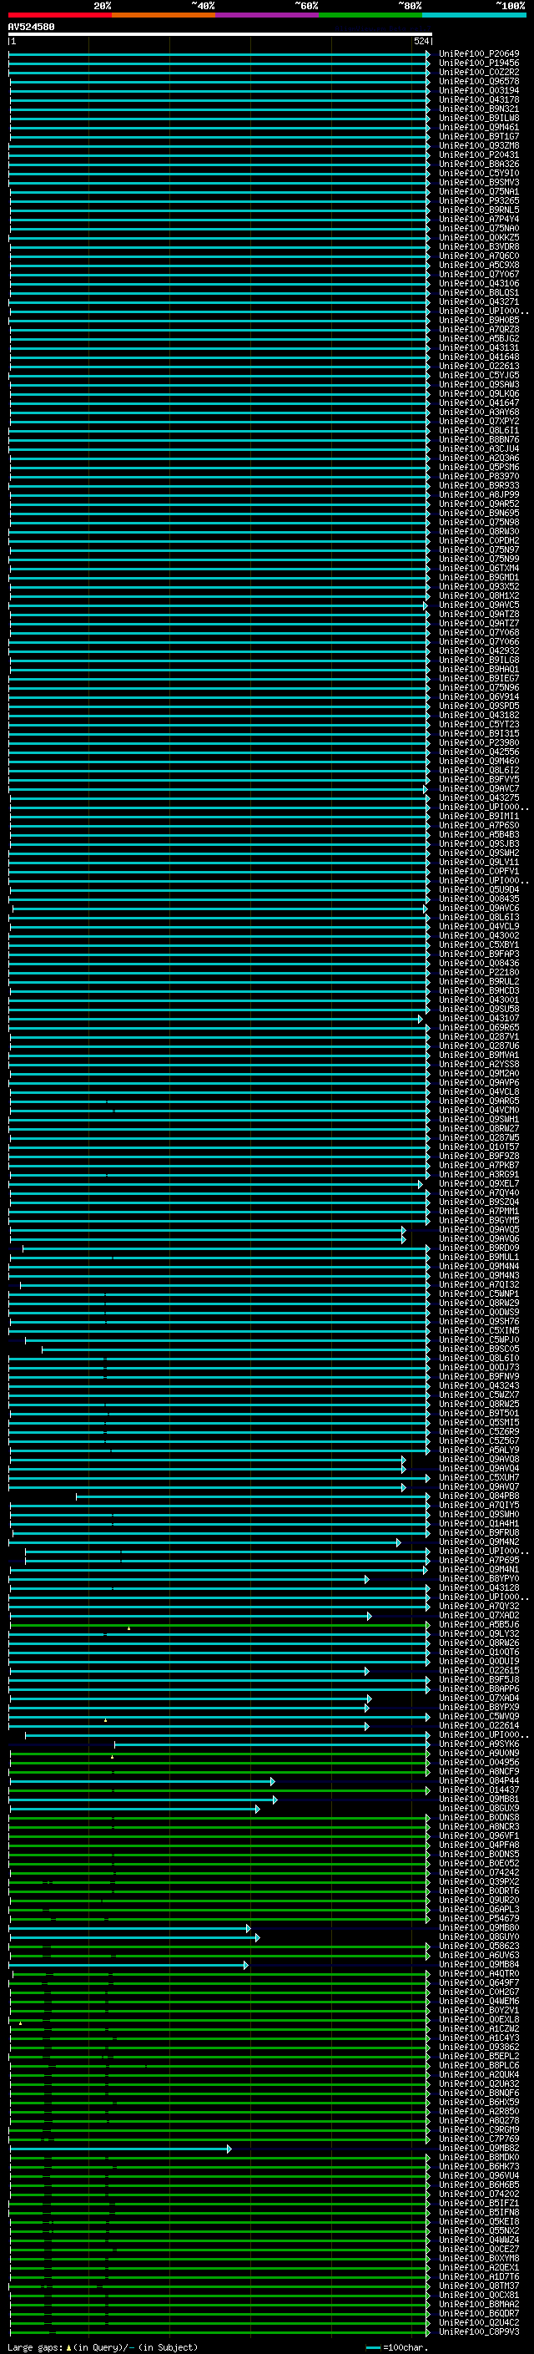Click the UniRef100_B9SC05 label
This screenshot has height=2354, width=534.
(479, 1349)
